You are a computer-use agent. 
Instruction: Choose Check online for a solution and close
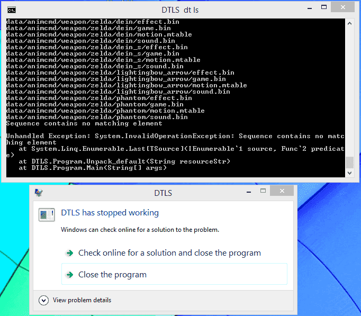[174, 253]
